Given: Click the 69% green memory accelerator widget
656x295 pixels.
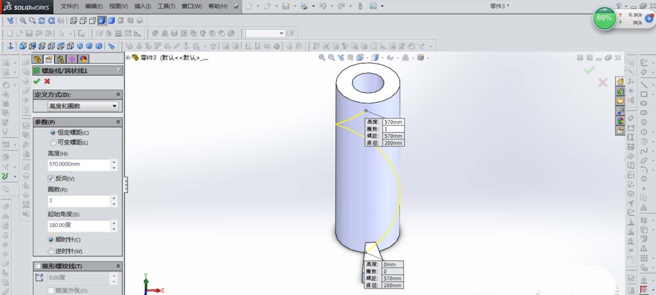Looking at the screenshot, I should point(604,18).
